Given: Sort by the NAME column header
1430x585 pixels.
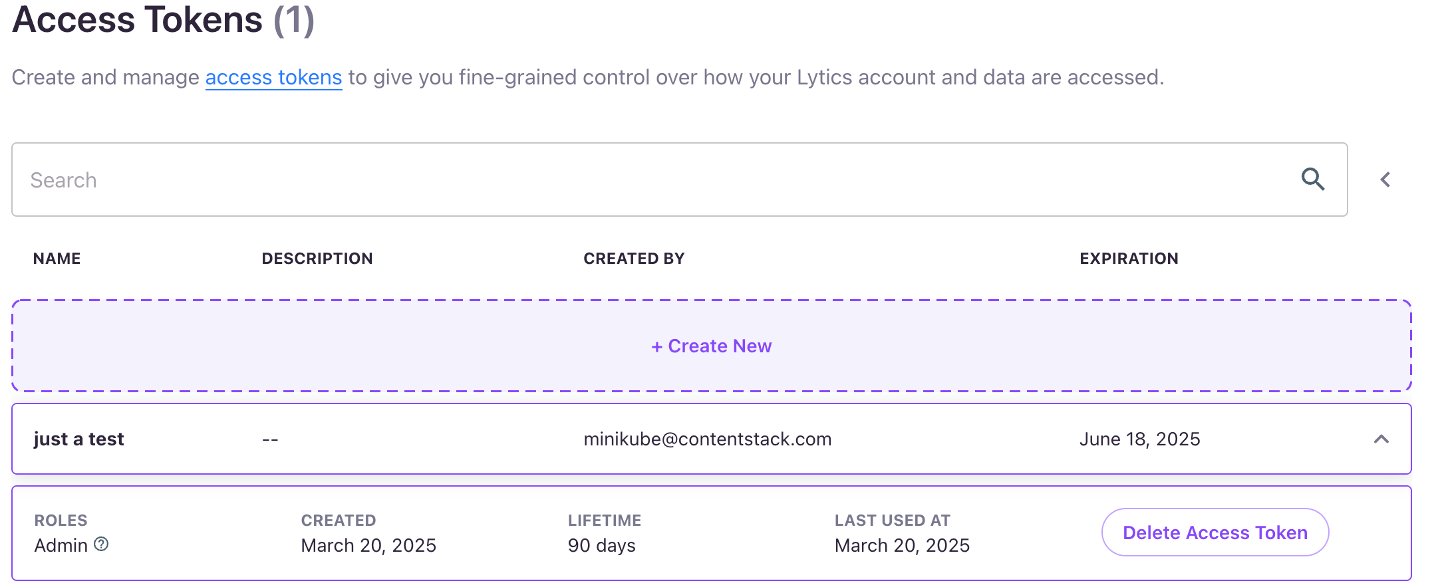Looking at the screenshot, I should [x=57, y=259].
